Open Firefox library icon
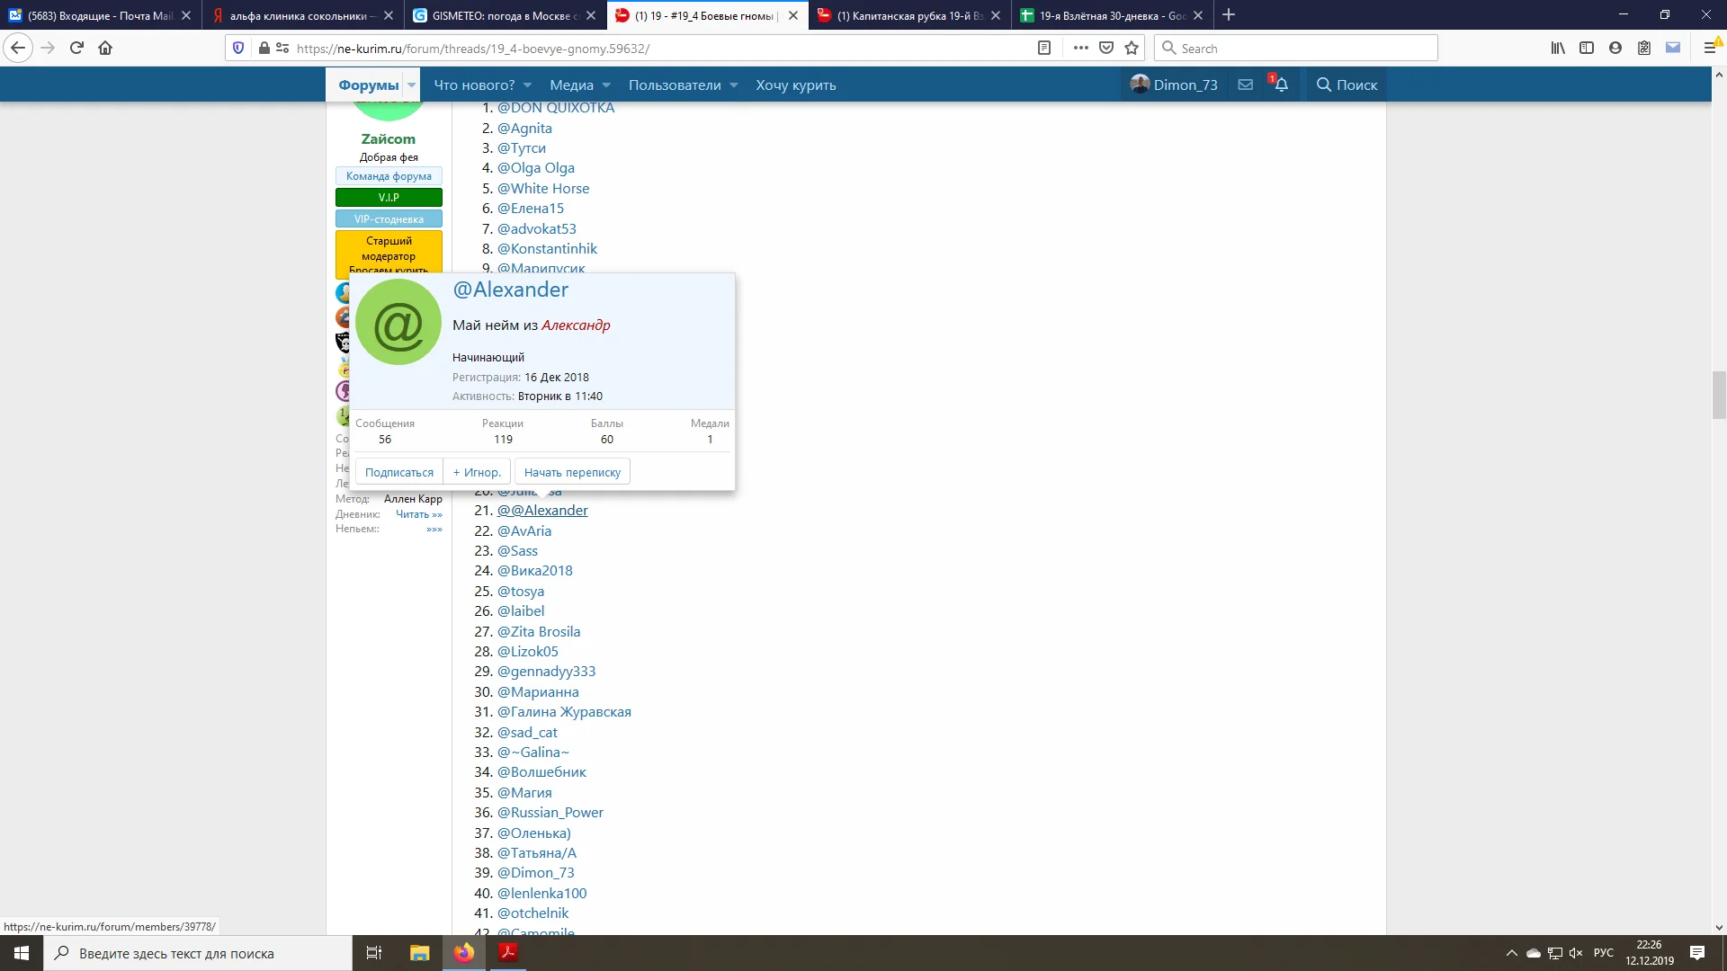The height and width of the screenshot is (971, 1727). coord(1558,48)
